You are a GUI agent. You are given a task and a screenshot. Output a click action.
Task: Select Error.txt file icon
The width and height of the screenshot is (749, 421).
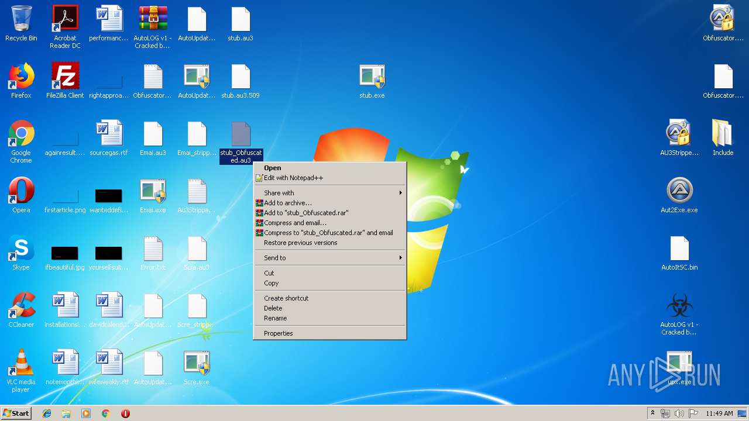click(153, 253)
